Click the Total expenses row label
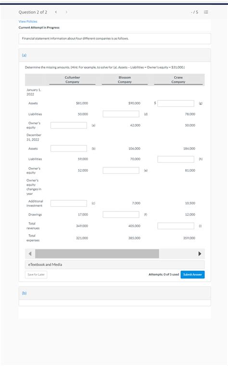 (x=33, y=238)
